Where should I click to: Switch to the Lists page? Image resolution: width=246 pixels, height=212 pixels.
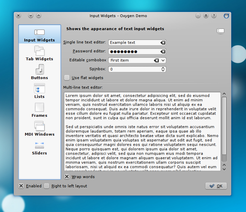point(40,91)
